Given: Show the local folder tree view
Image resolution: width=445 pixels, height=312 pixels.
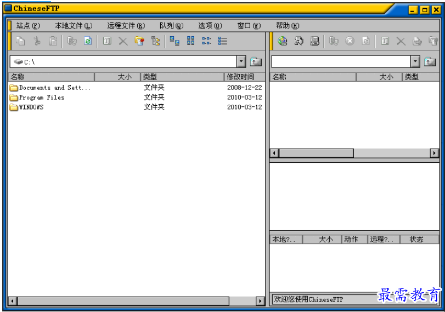Looking at the screenshot, I should click(x=155, y=41).
